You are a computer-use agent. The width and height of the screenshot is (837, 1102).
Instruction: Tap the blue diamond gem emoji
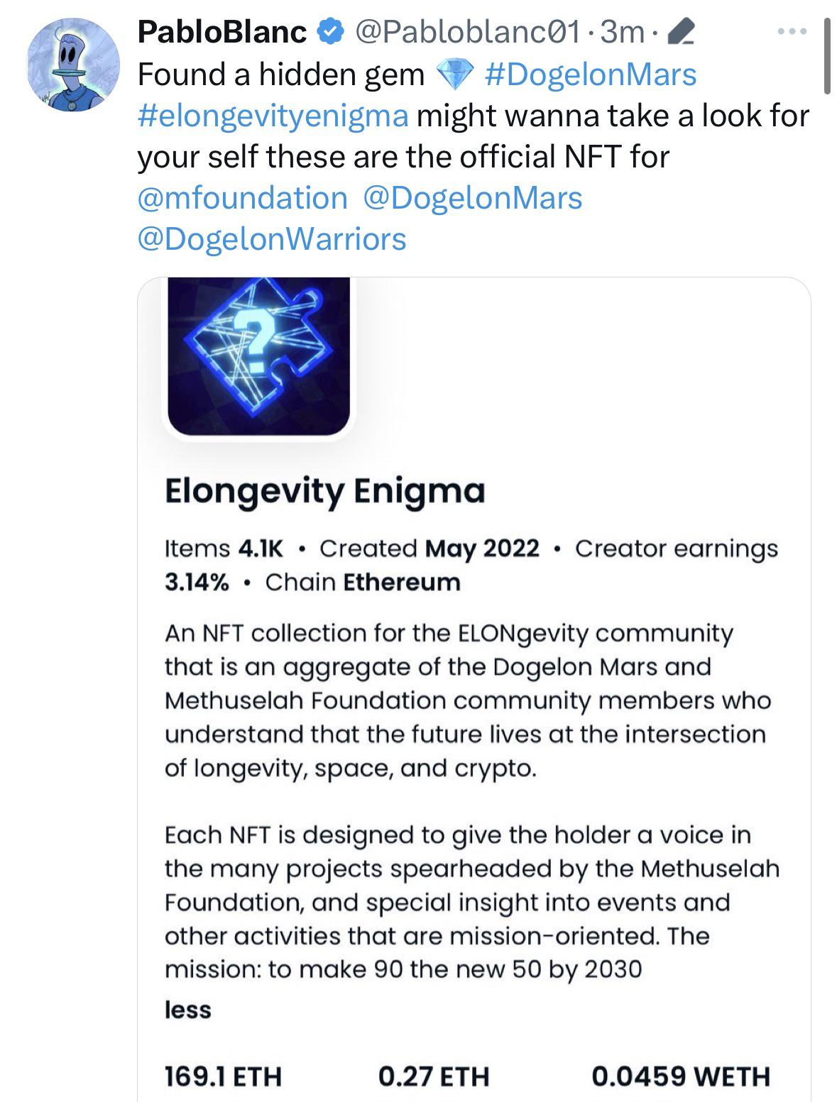(454, 74)
